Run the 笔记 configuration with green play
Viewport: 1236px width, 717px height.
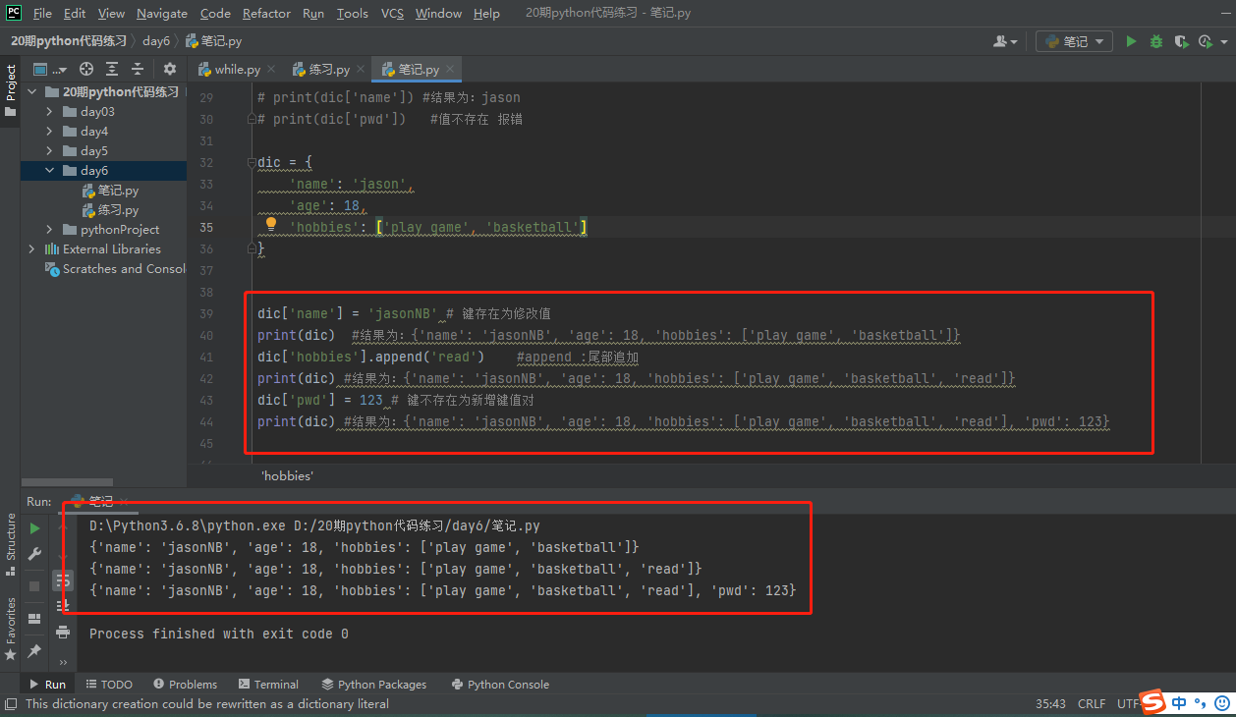[1131, 41]
